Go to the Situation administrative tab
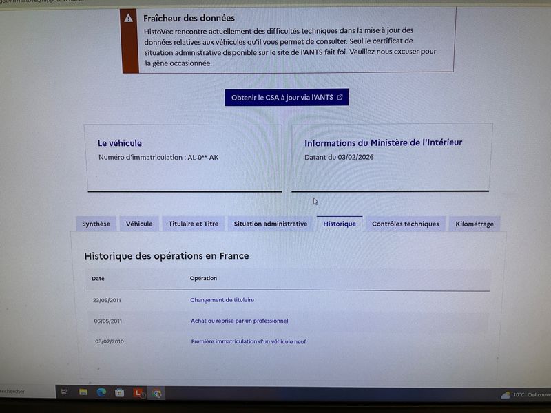Image resolution: width=551 pixels, height=413 pixels. (271, 224)
